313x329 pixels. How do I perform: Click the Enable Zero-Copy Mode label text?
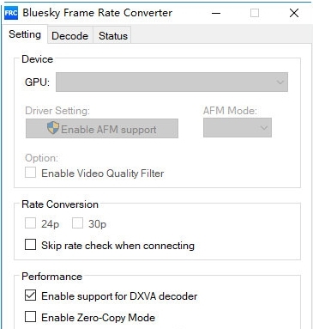[x=98, y=318]
